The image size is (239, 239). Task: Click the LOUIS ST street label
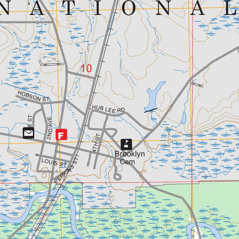click(x=54, y=163)
